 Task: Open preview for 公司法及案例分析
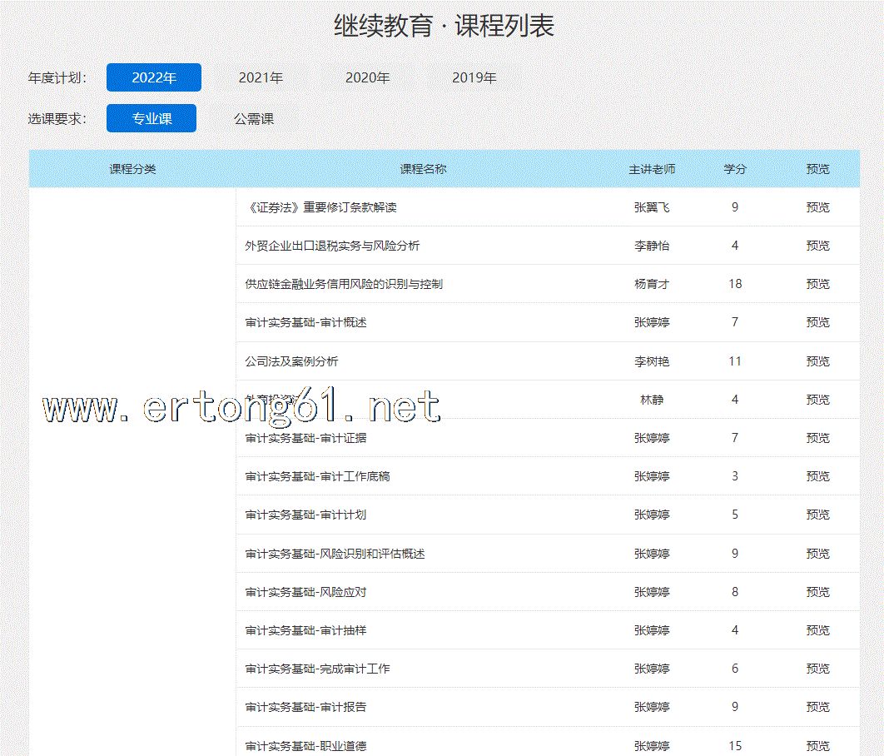pyautogui.click(x=817, y=361)
